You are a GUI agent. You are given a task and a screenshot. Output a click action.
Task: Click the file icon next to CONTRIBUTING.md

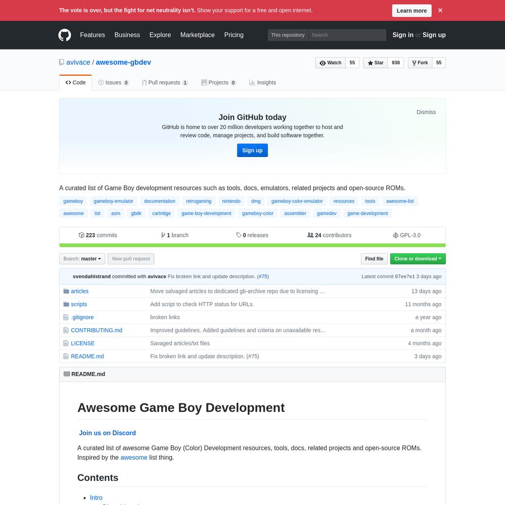(x=66, y=330)
